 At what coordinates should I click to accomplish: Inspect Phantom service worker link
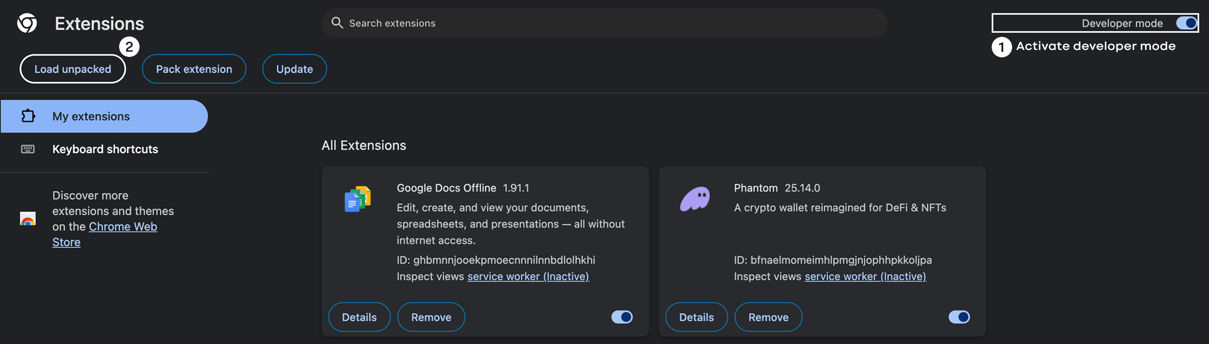click(865, 276)
